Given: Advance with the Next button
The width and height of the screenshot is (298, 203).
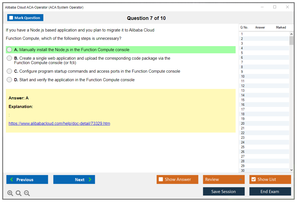Looking at the screenshot, I should pyautogui.click(x=74, y=180).
